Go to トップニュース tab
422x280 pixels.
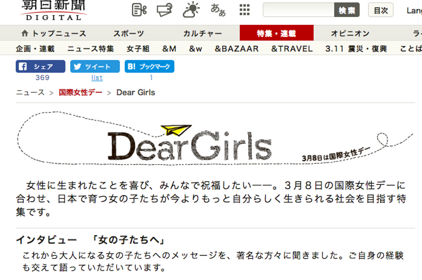coord(54,33)
